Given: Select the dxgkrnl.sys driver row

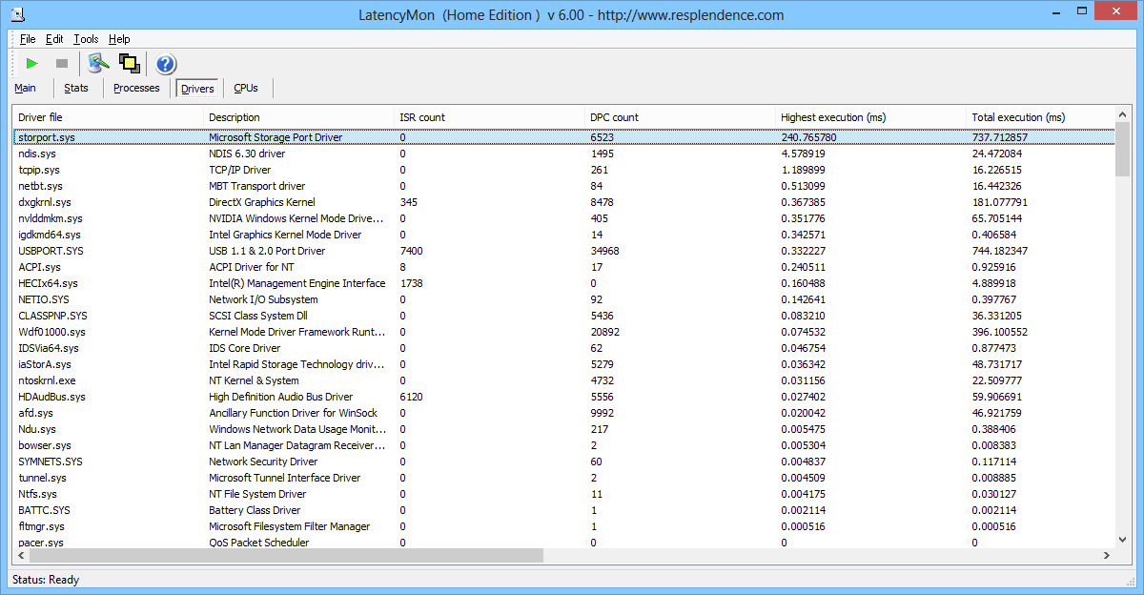Looking at the screenshot, I should [x=564, y=202].
